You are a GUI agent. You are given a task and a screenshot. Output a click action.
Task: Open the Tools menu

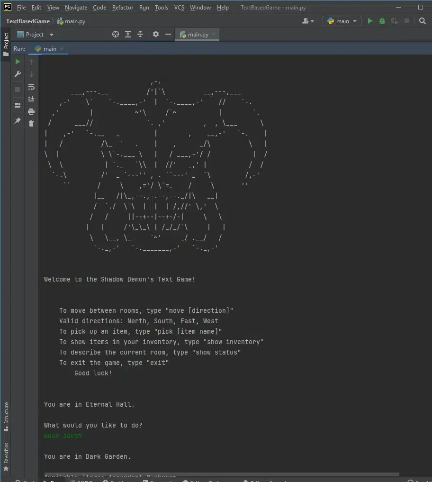pyautogui.click(x=162, y=8)
